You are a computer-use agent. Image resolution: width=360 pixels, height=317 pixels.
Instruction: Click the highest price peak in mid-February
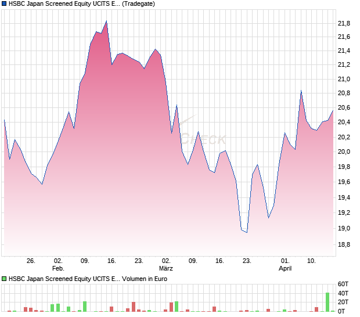tap(106, 21)
